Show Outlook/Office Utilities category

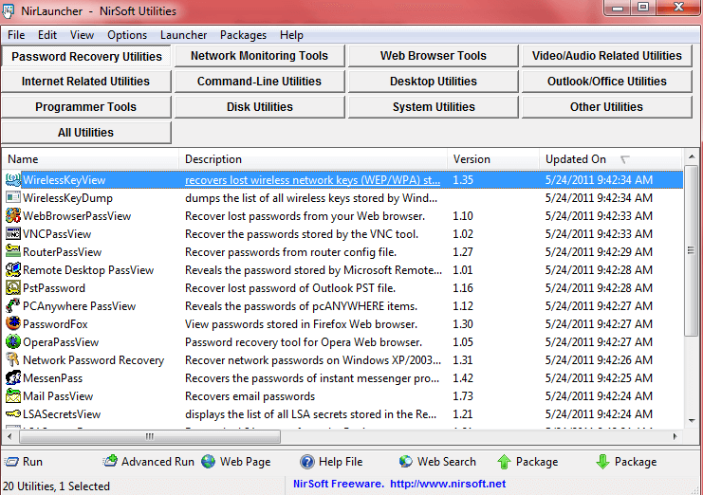click(606, 82)
